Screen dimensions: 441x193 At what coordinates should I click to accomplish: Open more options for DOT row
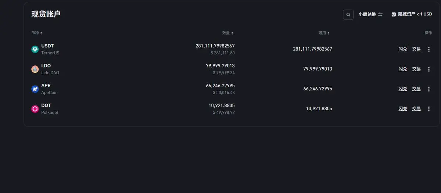coord(429,109)
